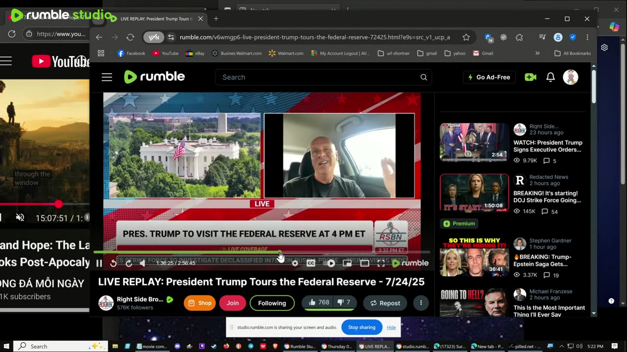This screenshot has height=352, width=627.
Task: Click the Go Ad-Free button
Action: (489, 77)
